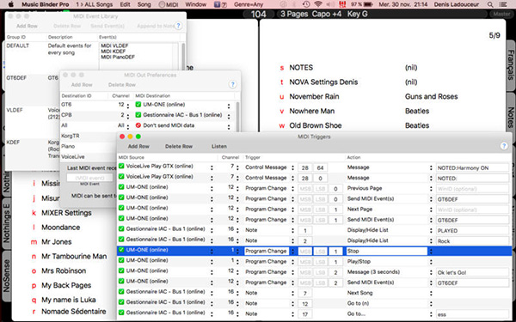This screenshot has width=516, height=322.
Task: Click Delete Row in MIDI Triggers
Action: [x=179, y=146]
